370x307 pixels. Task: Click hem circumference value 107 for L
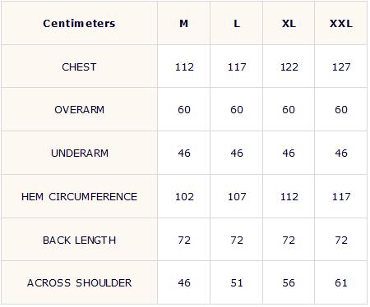(237, 197)
